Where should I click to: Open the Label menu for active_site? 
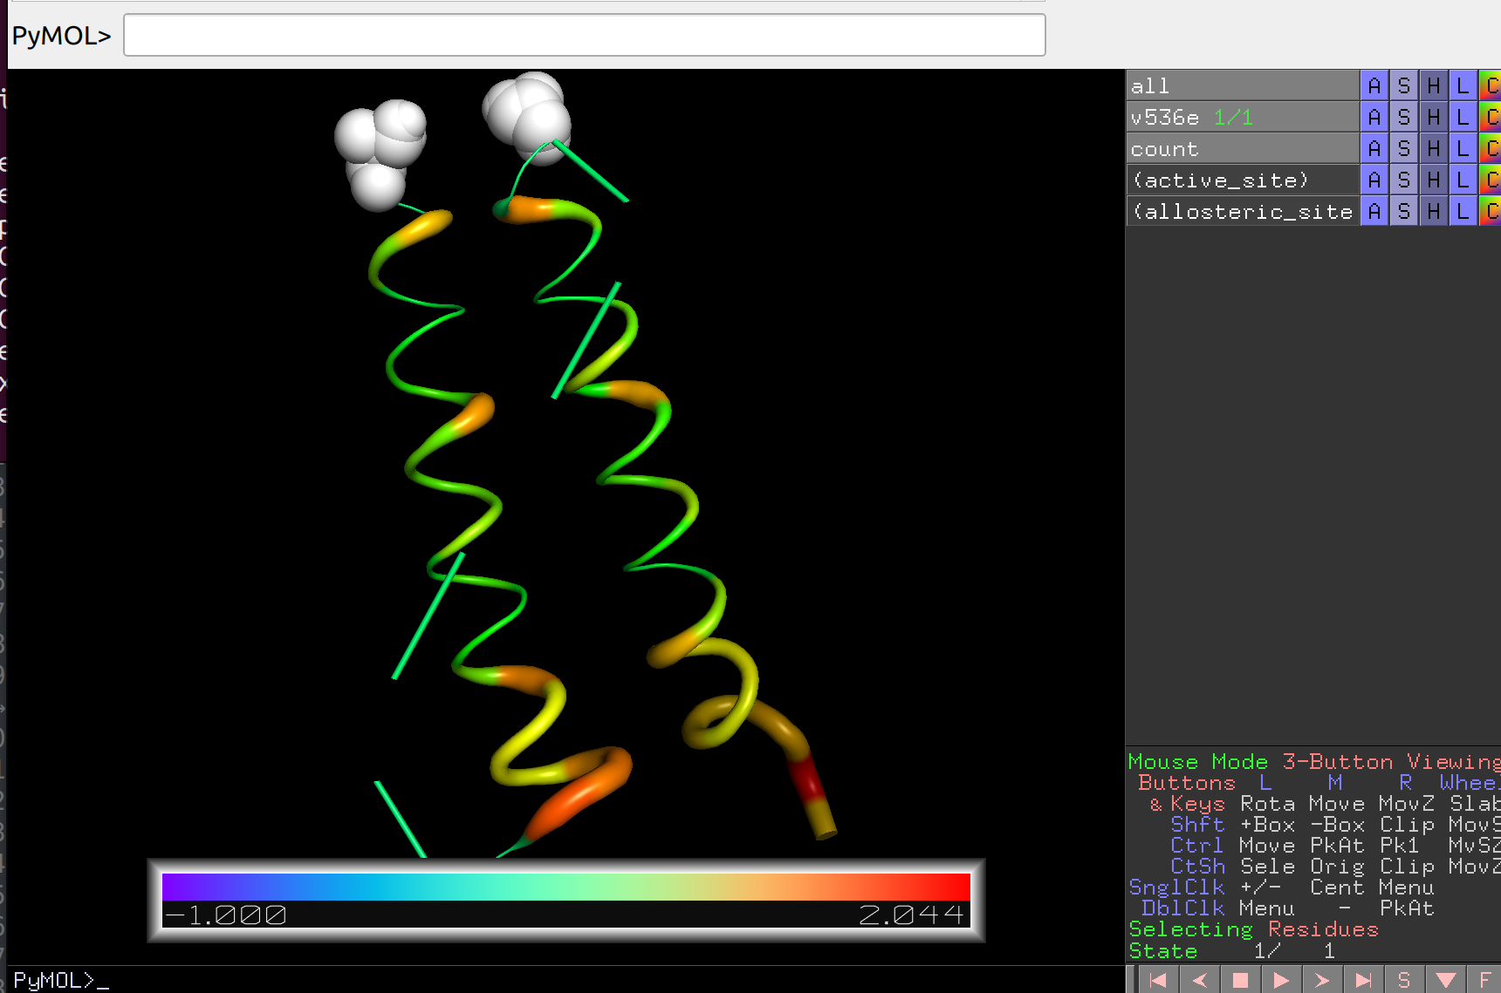pyautogui.click(x=1463, y=180)
